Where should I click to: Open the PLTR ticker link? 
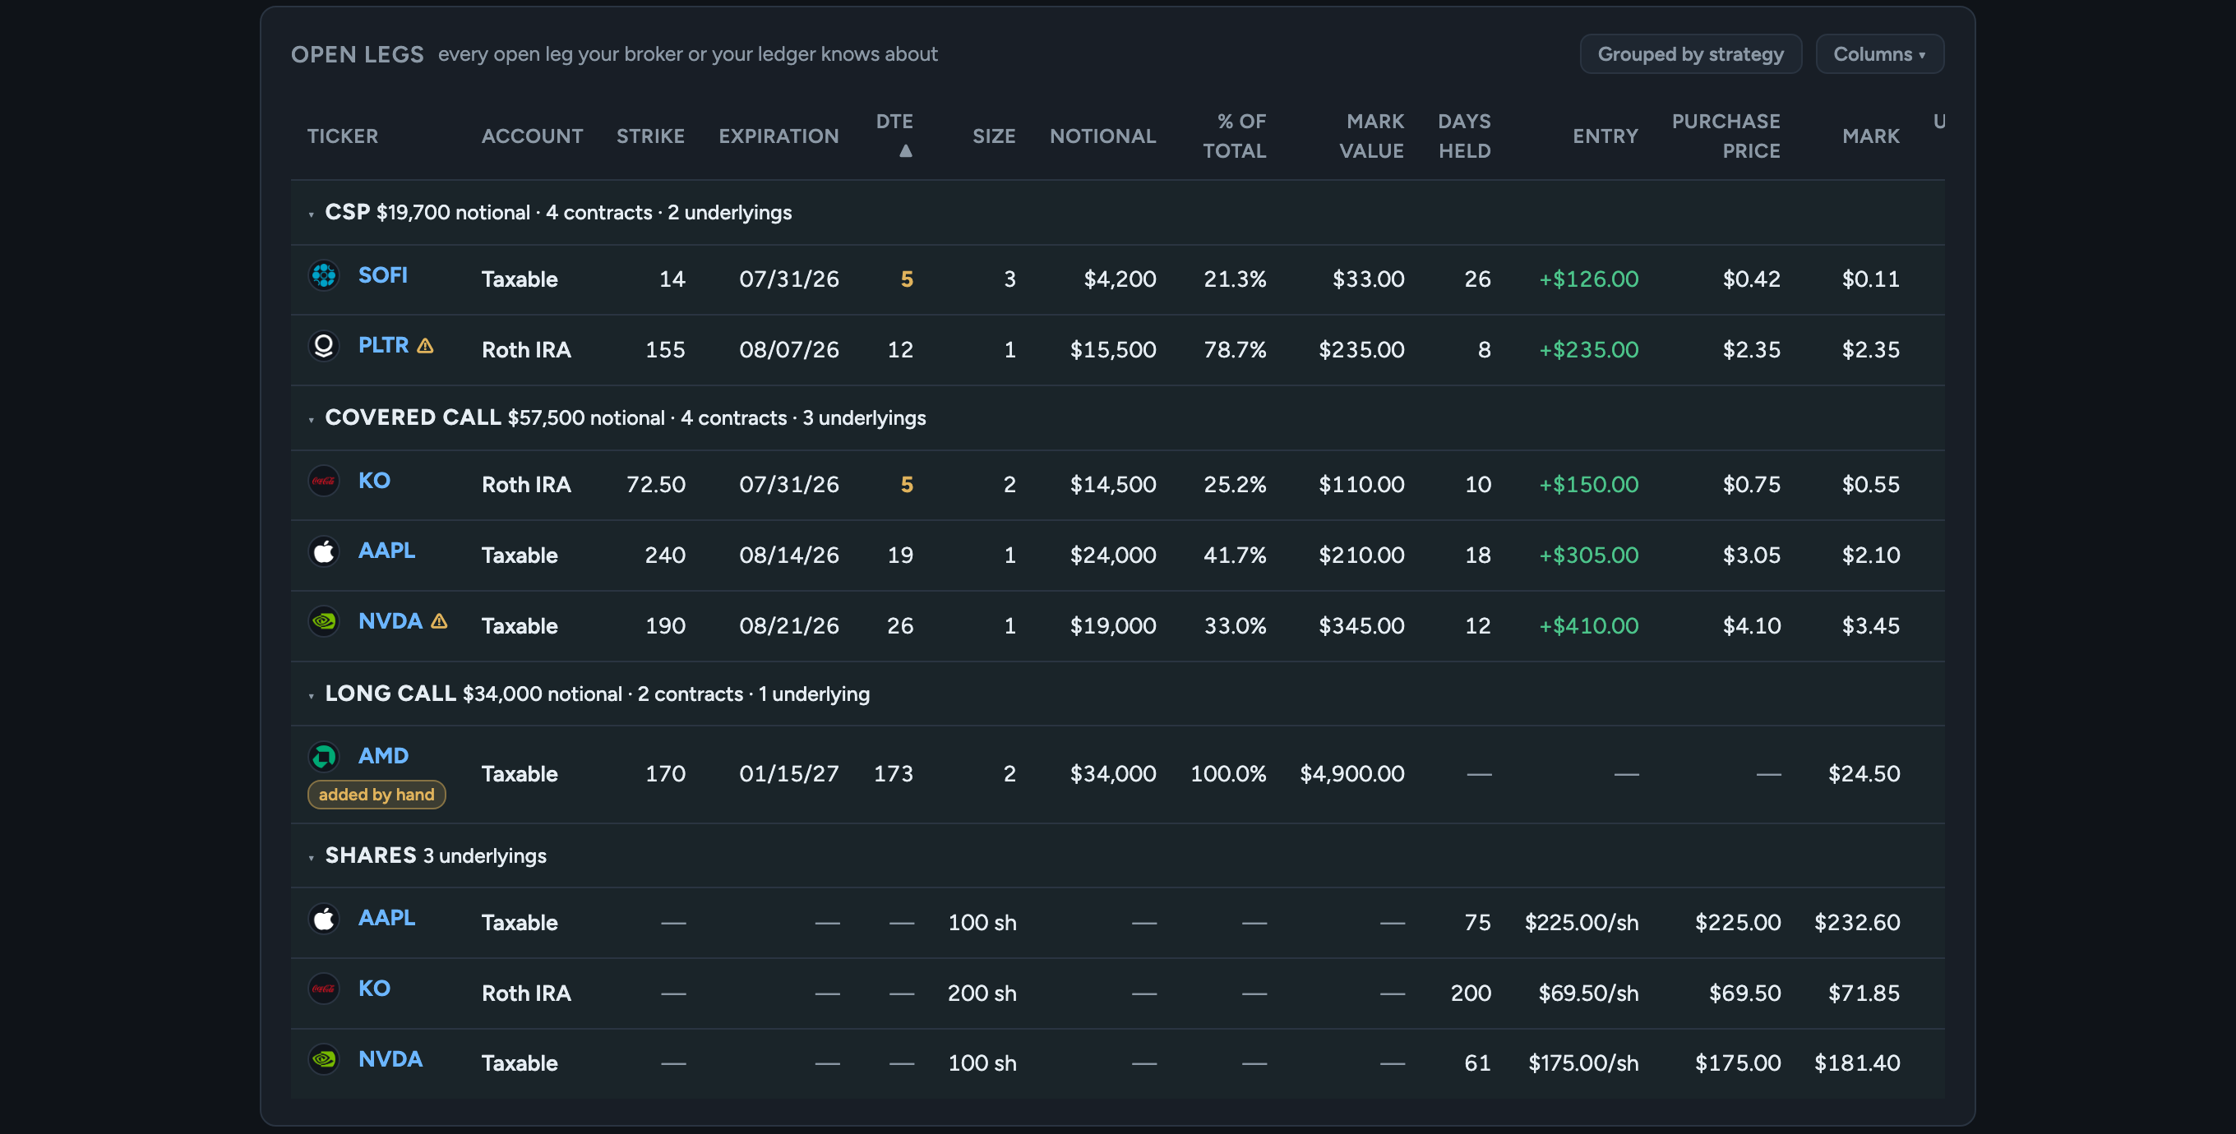coord(383,346)
